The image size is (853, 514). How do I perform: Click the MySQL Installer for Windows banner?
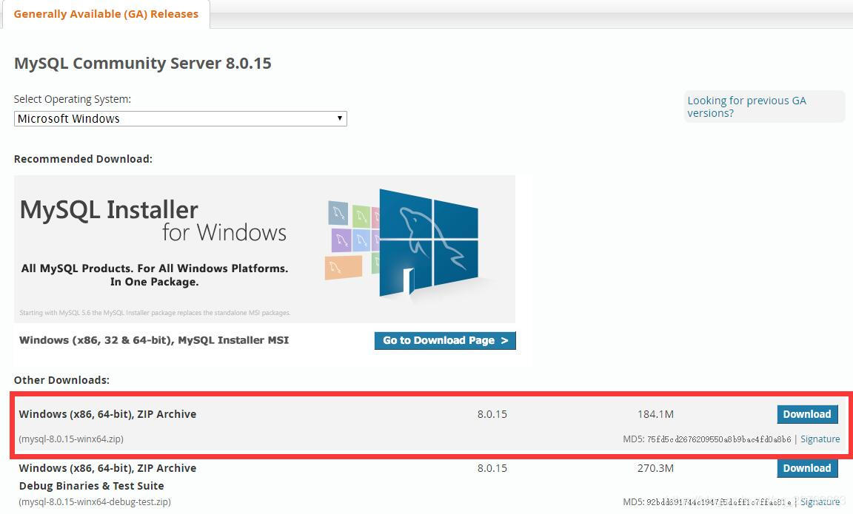264,248
